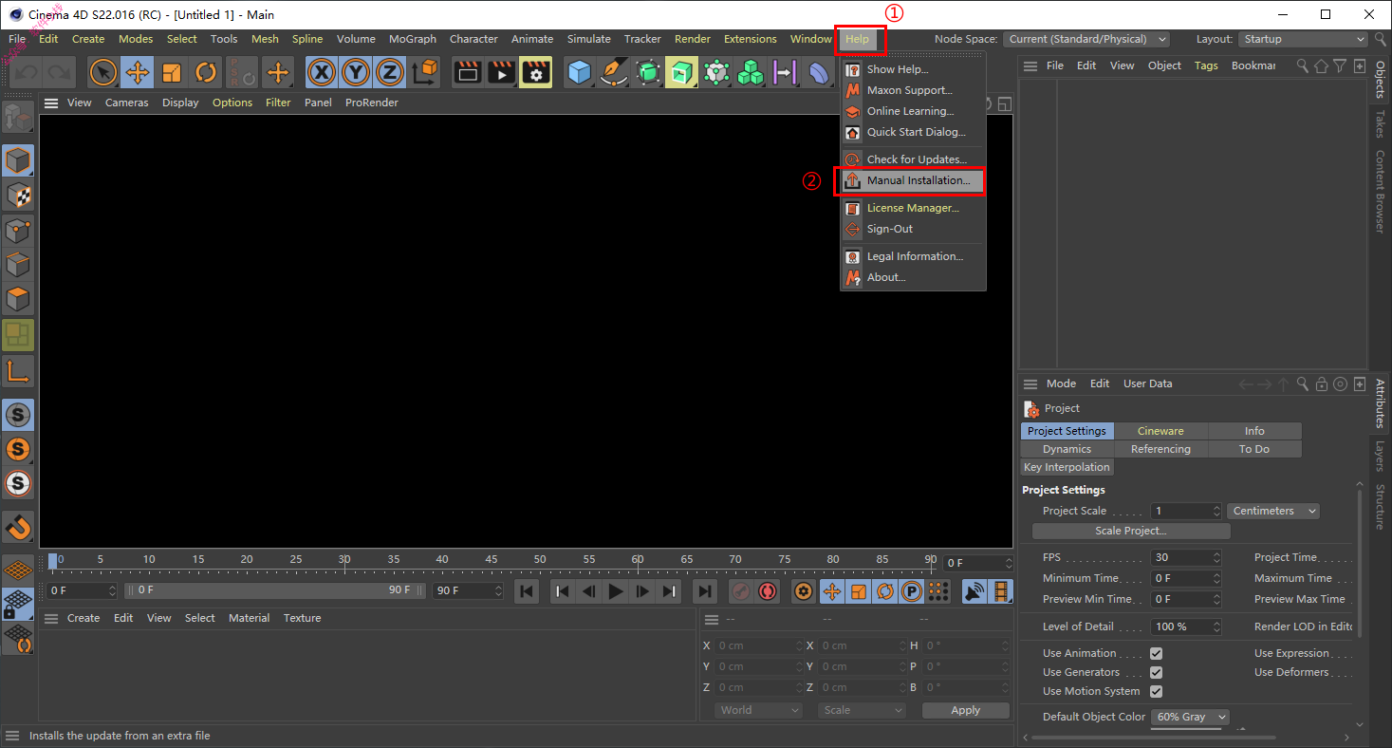Click the Undo arrow icon
Image resolution: width=1392 pixels, height=748 pixels.
[26, 72]
